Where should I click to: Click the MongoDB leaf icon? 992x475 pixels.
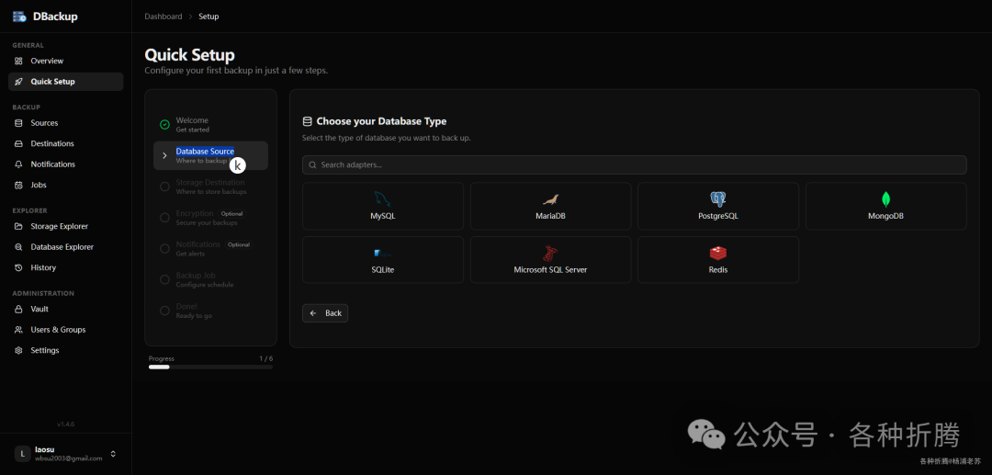(885, 200)
